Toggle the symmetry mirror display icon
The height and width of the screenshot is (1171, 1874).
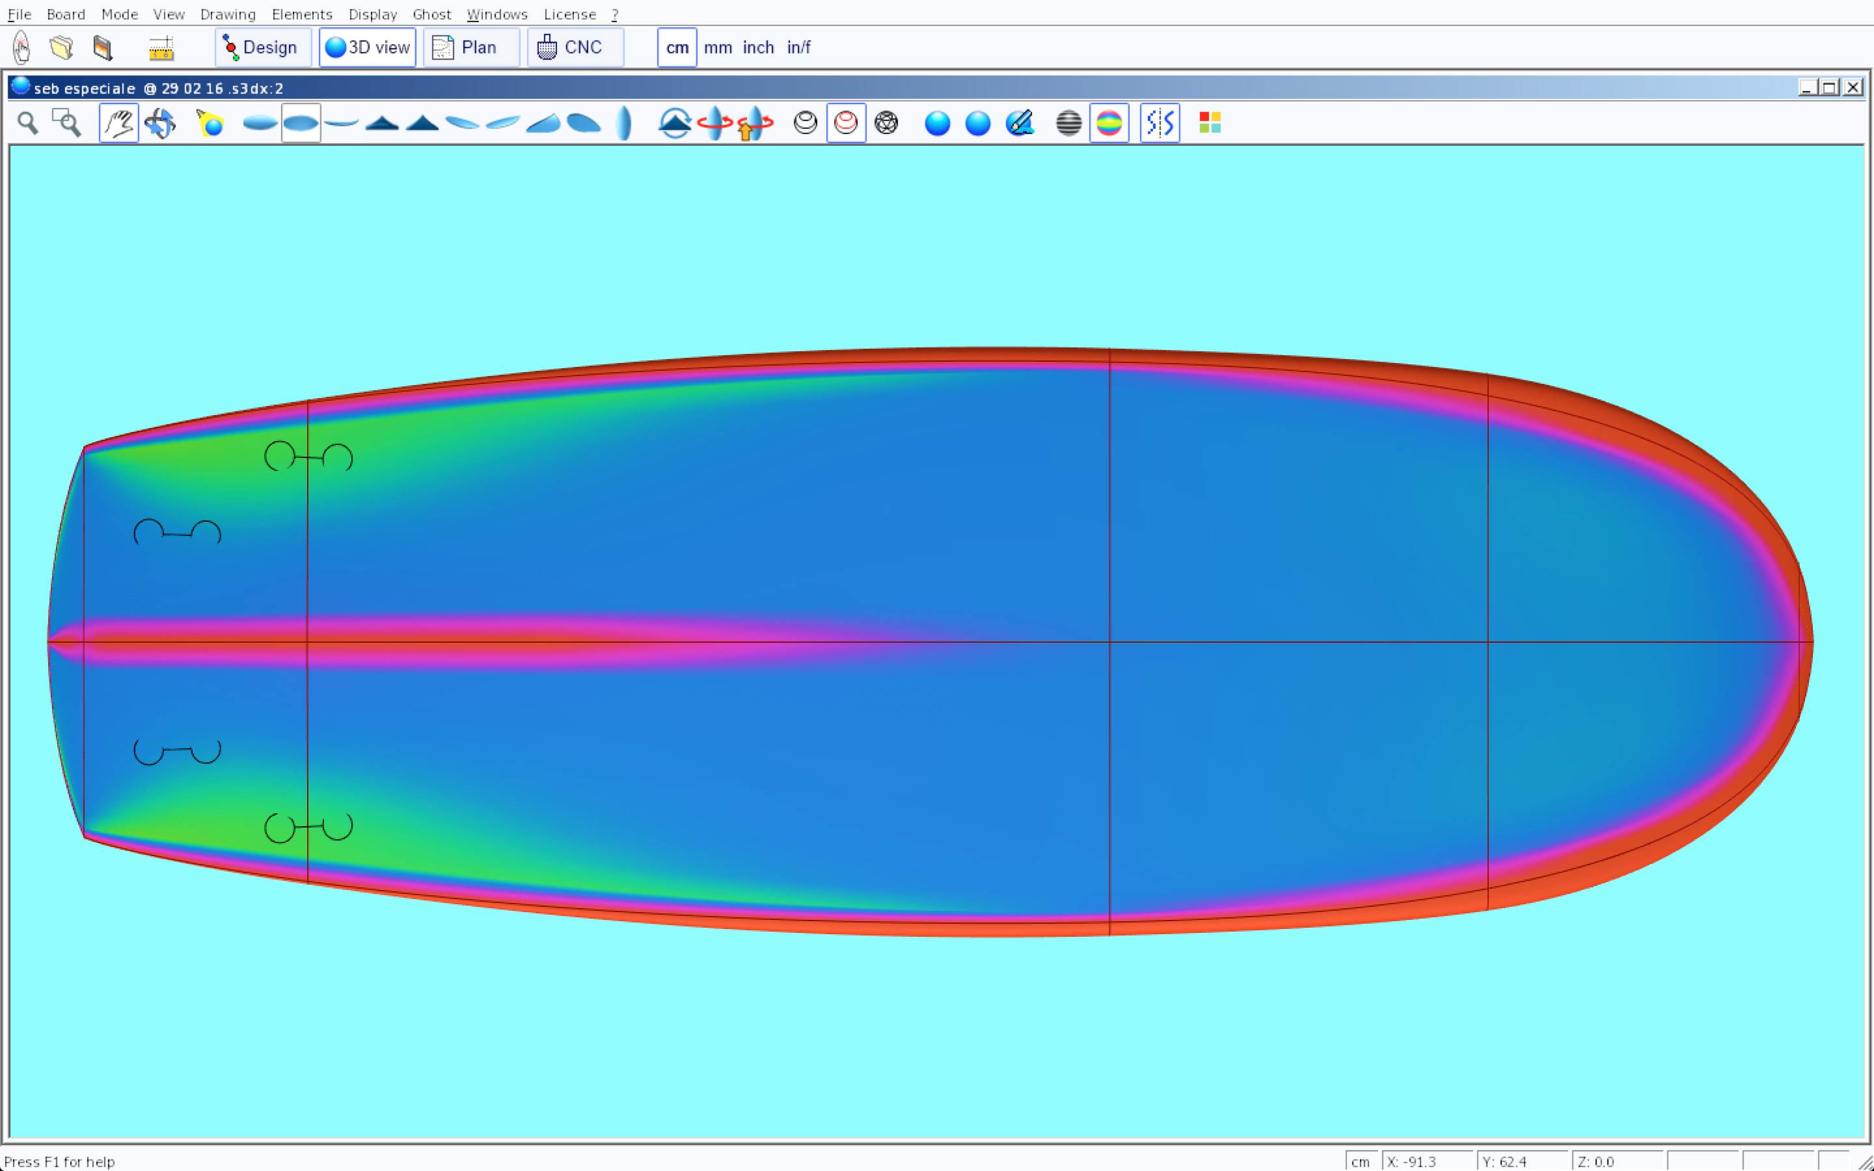tap(1160, 123)
